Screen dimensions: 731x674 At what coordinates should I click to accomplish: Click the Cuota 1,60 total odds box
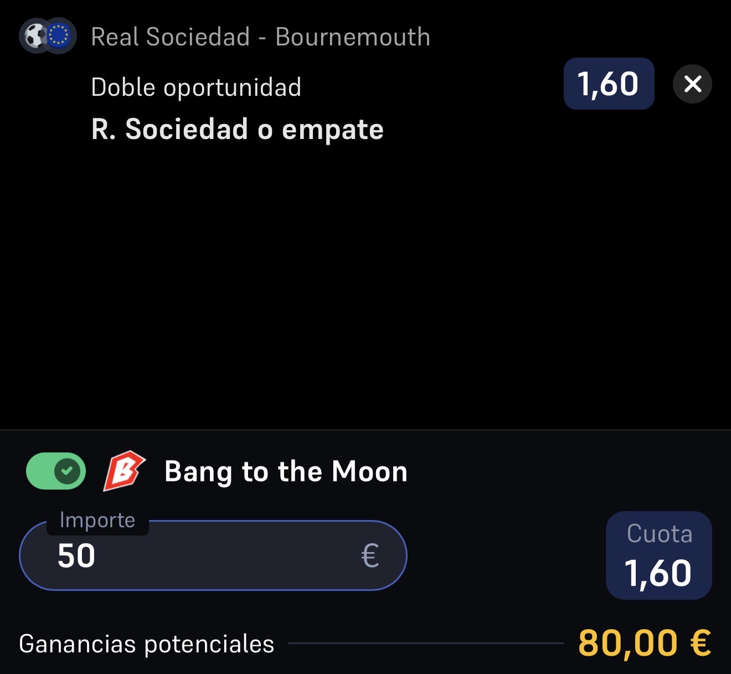click(658, 555)
